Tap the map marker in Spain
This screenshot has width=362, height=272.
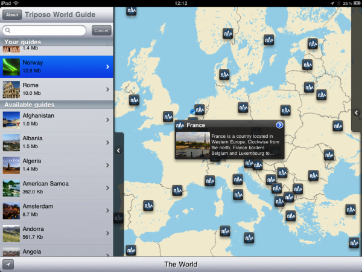click(148, 206)
